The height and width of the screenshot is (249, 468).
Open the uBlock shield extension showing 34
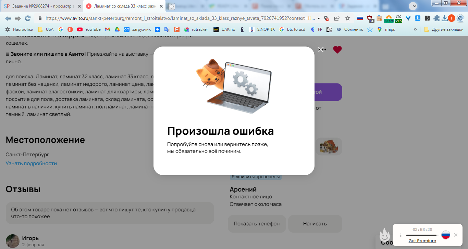coord(370,19)
